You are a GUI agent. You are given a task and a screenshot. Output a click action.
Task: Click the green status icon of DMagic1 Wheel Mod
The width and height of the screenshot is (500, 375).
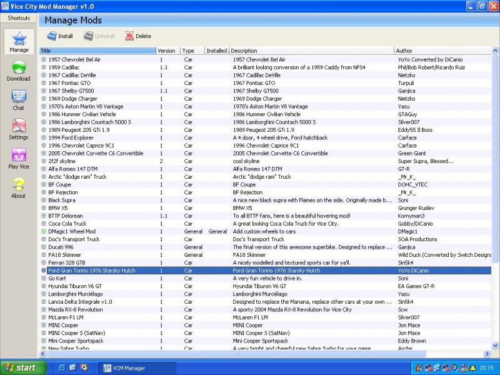44,231
